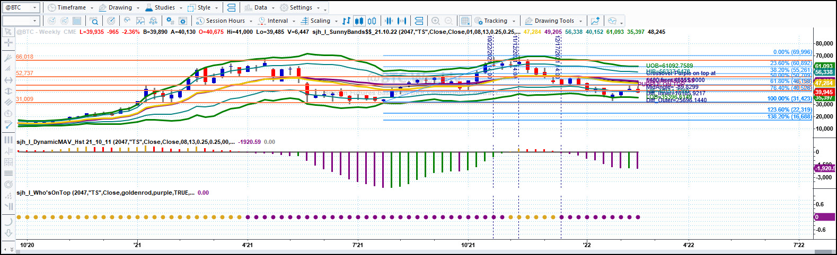Open top toolbar overflow arrow after Settings
837x255 pixels.
325,9
